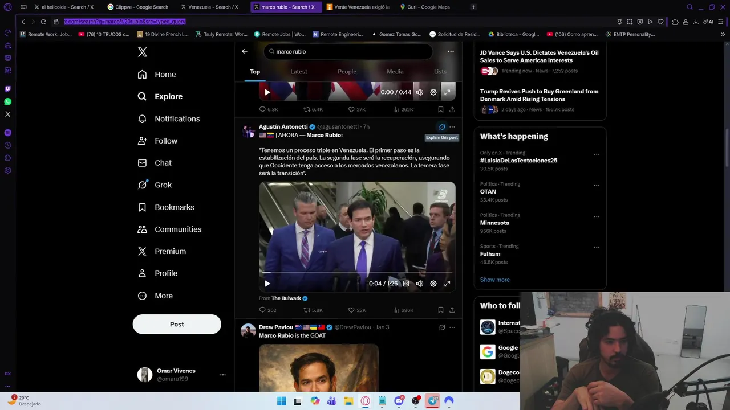Viewport: 730px width, 410px height.
Task: Like the post with 22K likes
Action: click(x=357, y=310)
